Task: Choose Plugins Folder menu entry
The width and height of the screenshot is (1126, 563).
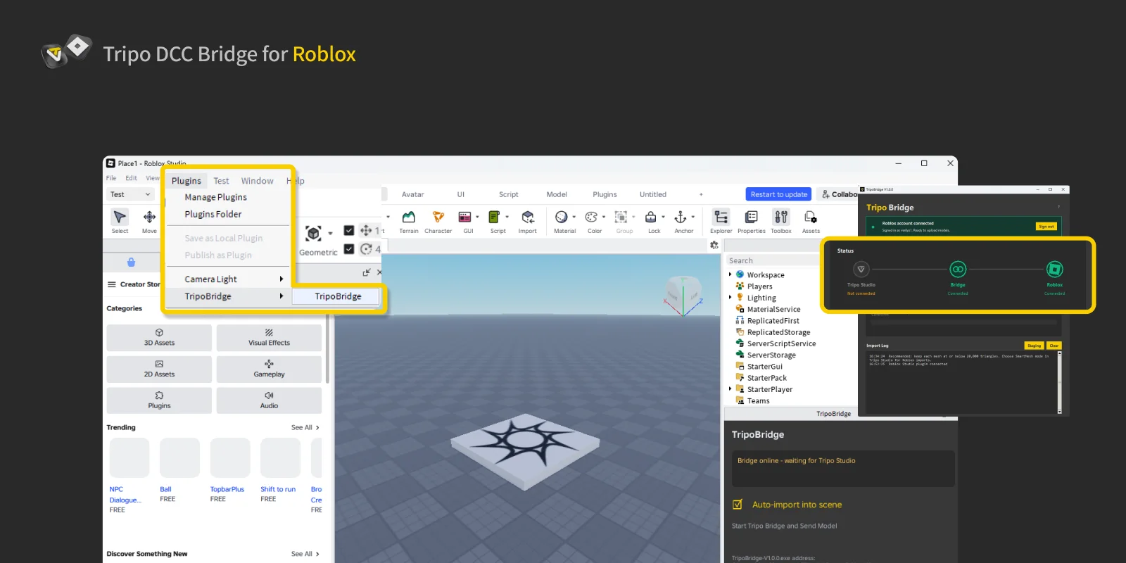Action: coord(213,214)
